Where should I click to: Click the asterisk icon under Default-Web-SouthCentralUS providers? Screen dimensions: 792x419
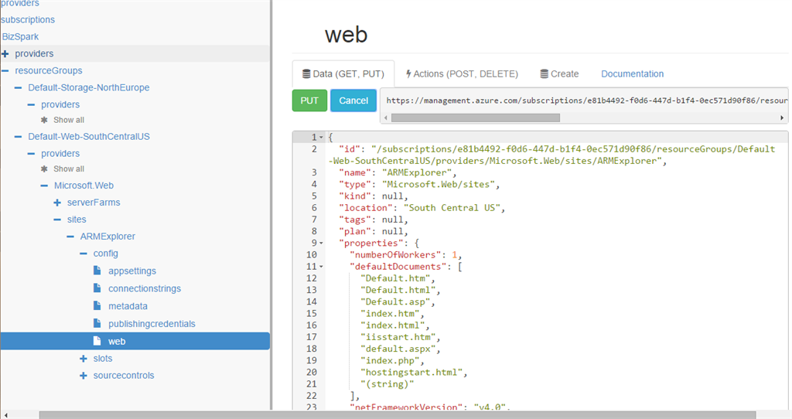tap(44, 169)
